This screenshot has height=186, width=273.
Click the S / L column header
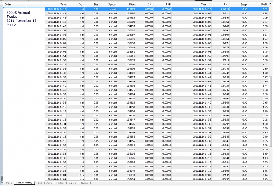(150, 4)
